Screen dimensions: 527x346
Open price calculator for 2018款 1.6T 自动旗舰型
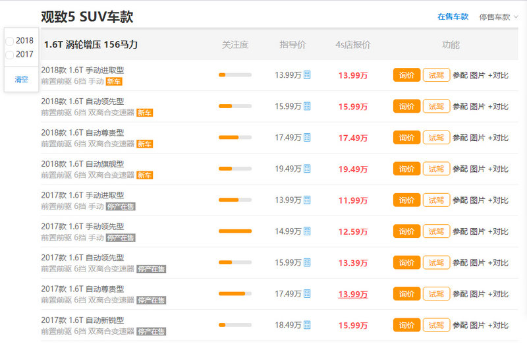pos(307,169)
